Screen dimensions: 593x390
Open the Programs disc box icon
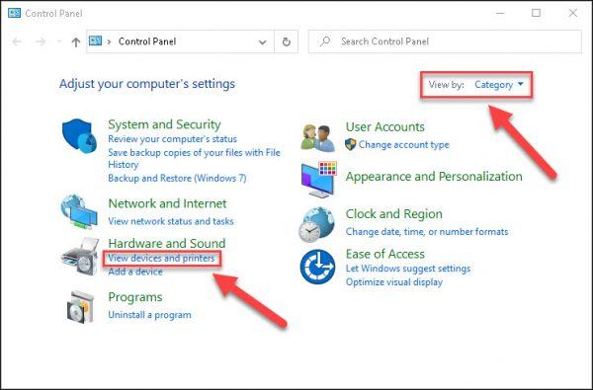(80, 307)
